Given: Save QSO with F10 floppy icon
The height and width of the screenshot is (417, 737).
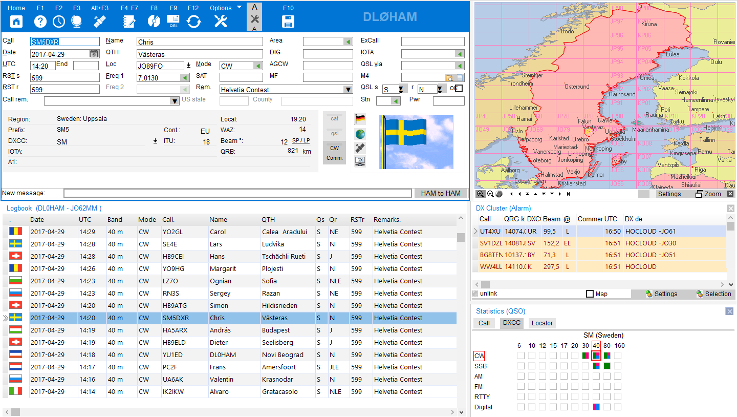Looking at the screenshot, I should coord(288,21).
